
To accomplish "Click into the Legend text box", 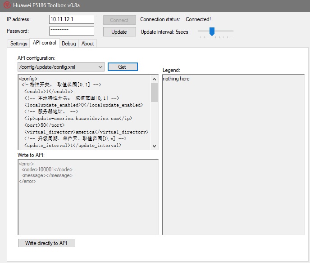I will click(233, 157).
